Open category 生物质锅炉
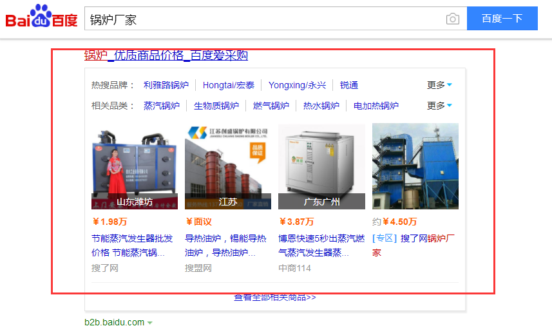Viewport: 552px width, 326px height. click(x=216, y=106)
